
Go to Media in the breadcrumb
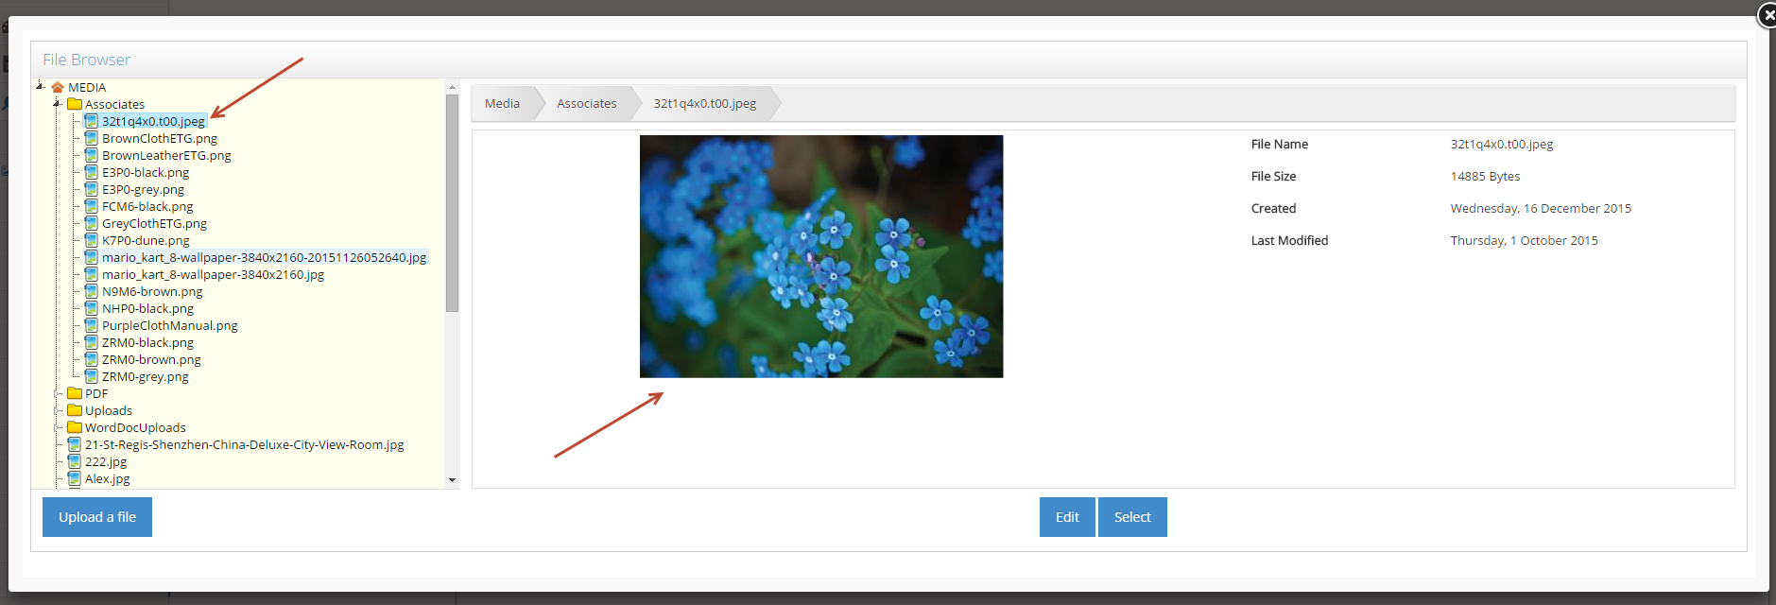pos(502,103)
